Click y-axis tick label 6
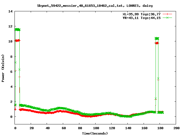 pos(11,72)
